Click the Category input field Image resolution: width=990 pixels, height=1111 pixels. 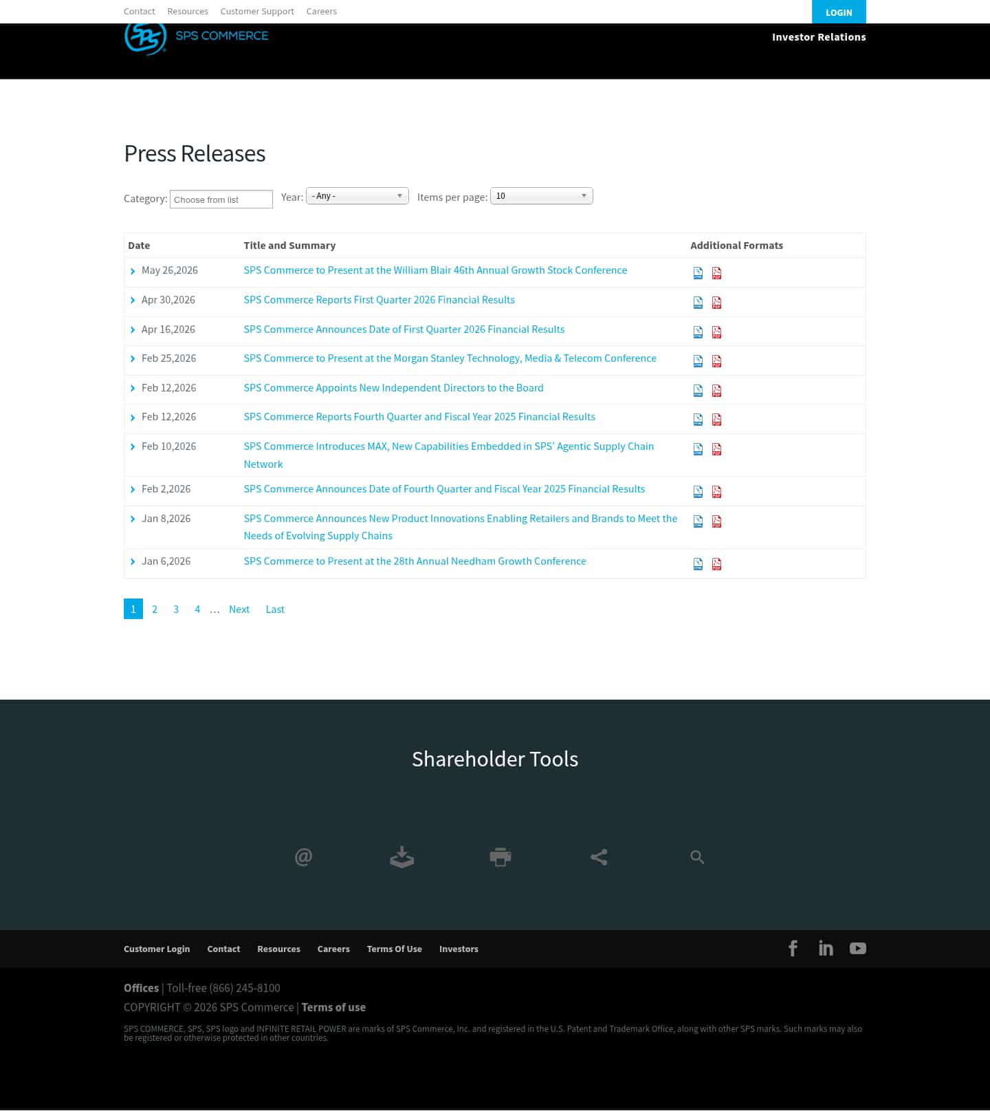coord(221,199)
